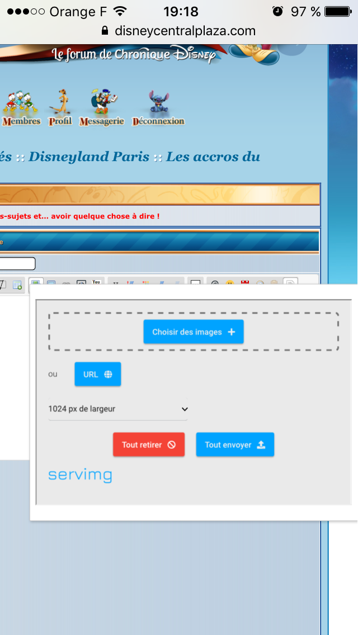This screenshot has width=358, height=635.
Task: Click the red Tout retirer button
Action: point(149,444)
